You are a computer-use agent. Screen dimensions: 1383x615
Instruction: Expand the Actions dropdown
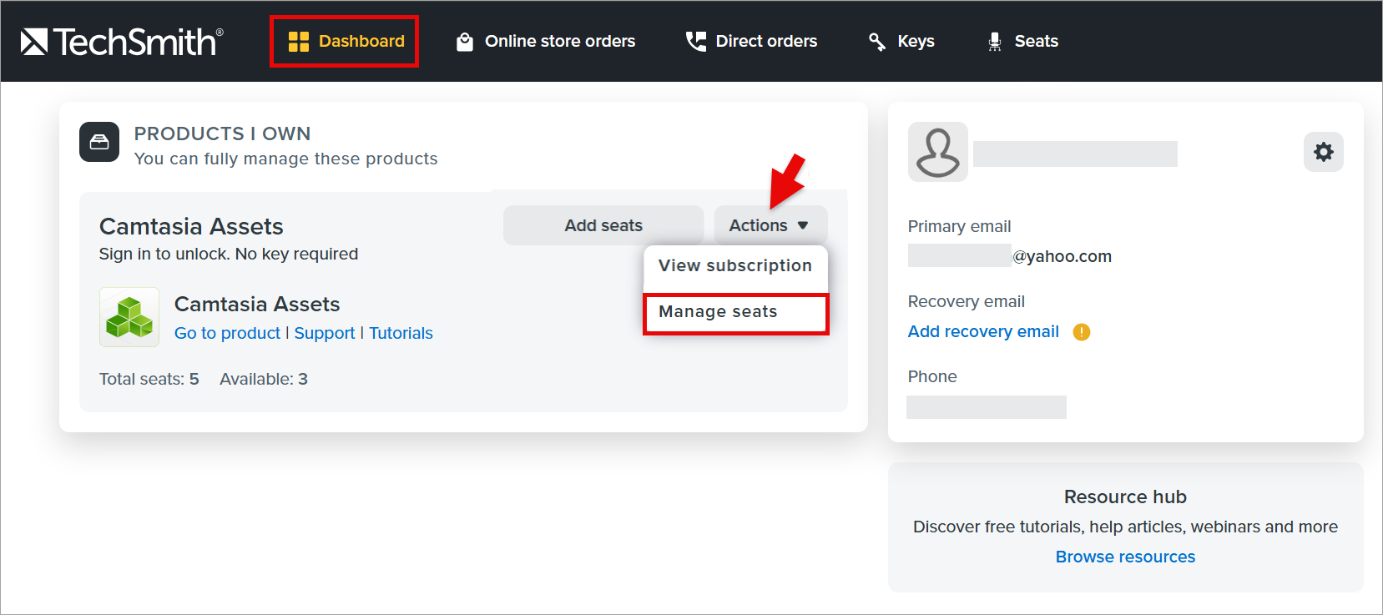[770, 225]
